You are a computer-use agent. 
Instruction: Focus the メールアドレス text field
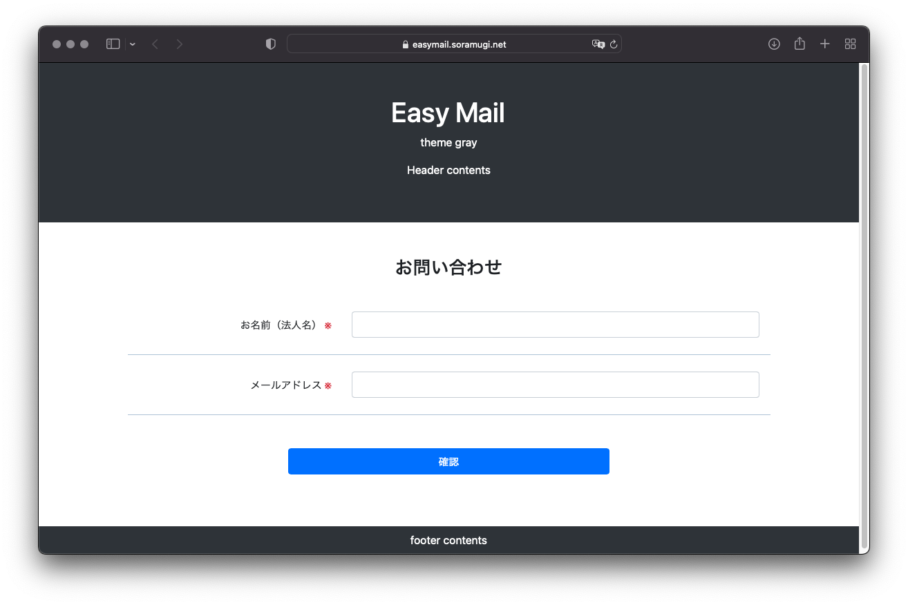pos(555,385)
